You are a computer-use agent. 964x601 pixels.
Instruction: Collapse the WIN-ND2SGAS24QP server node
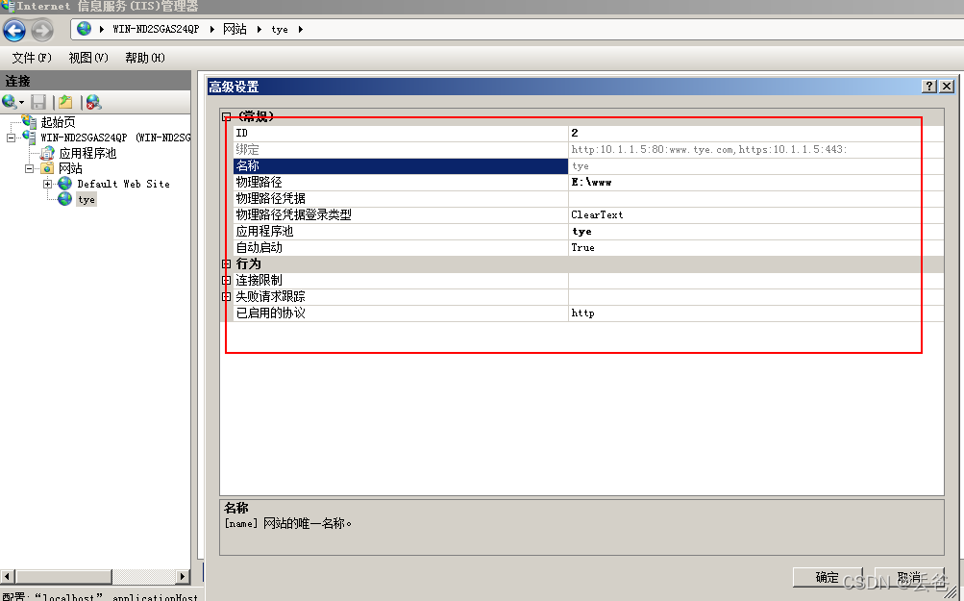12,138
